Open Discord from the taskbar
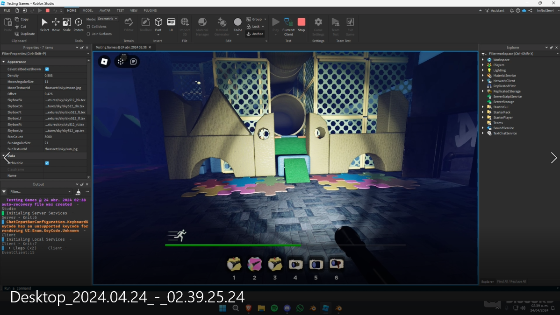 (287, 308)
